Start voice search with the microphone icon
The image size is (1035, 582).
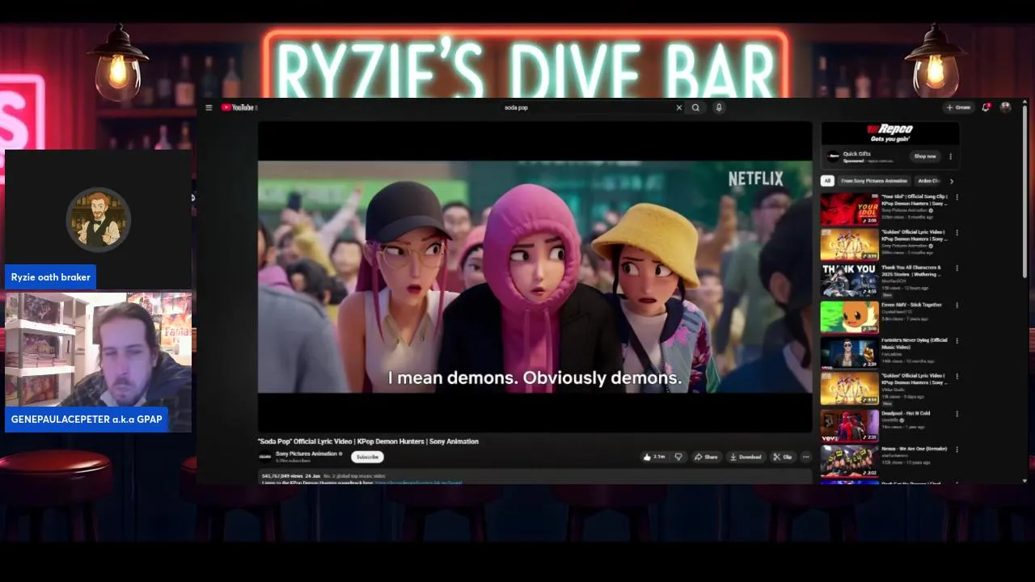719,108
